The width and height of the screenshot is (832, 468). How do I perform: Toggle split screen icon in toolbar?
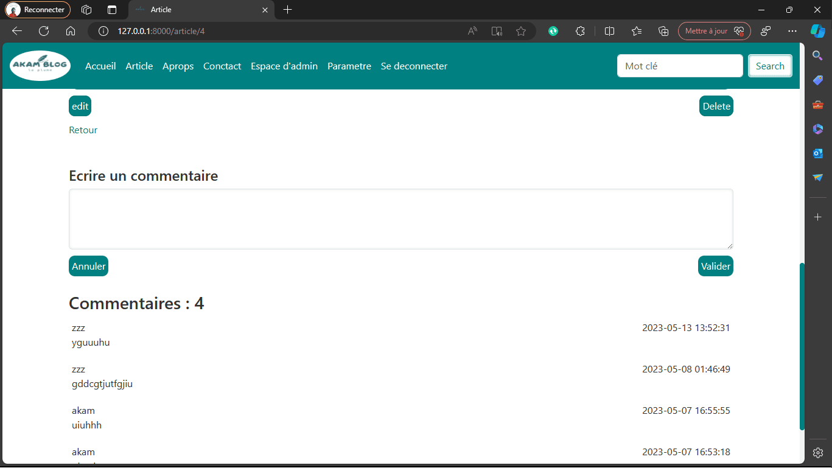[609, 31]
